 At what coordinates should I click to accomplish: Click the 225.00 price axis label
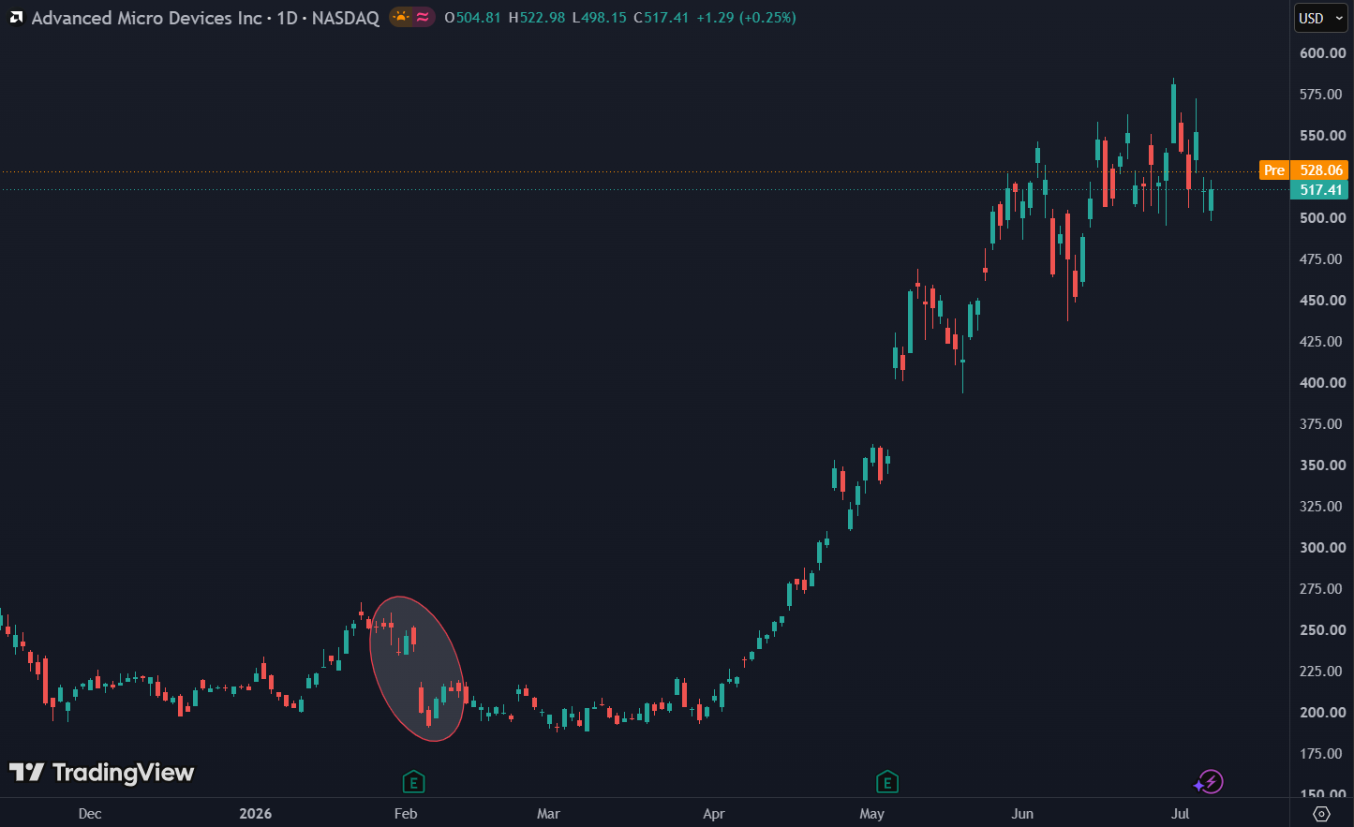pyautogui.click(x=1322, y=672)
